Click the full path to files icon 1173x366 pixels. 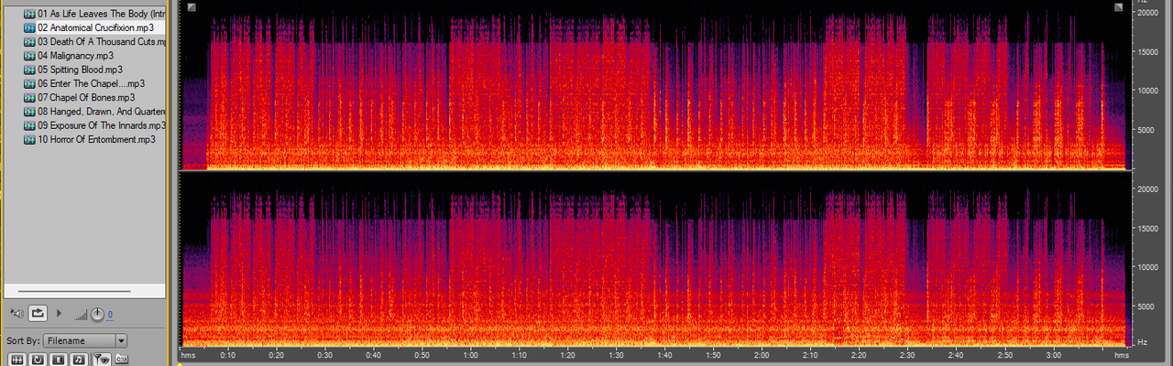121,359
